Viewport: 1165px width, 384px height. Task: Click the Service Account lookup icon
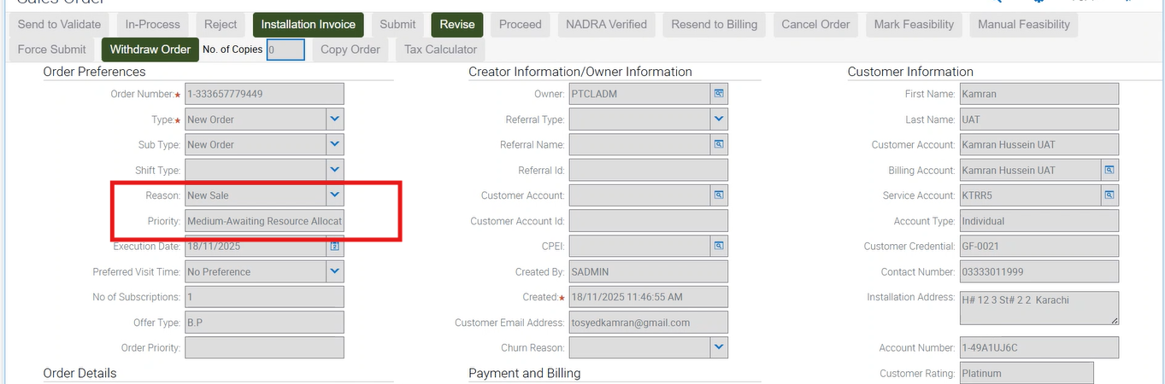click(1109, 195)
